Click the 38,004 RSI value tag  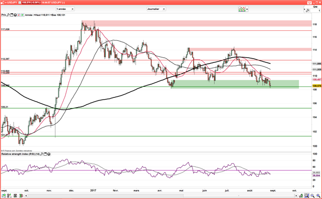[316, 176]
